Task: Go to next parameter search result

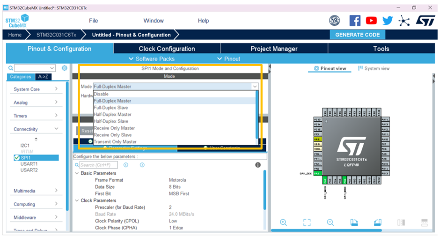Action: 142,165
